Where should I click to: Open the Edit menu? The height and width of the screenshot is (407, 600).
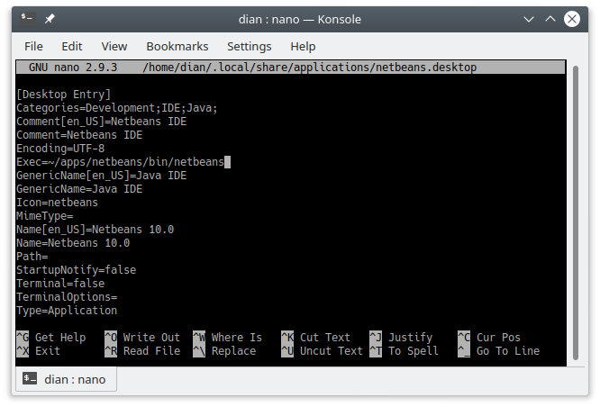pos(72,46)
